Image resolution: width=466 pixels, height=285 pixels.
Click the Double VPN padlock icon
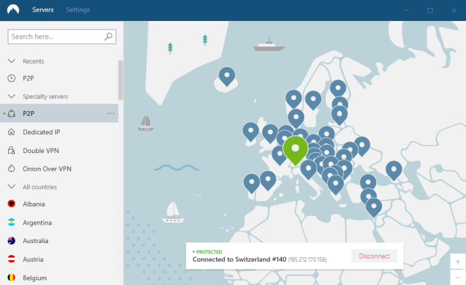[11, 151]
